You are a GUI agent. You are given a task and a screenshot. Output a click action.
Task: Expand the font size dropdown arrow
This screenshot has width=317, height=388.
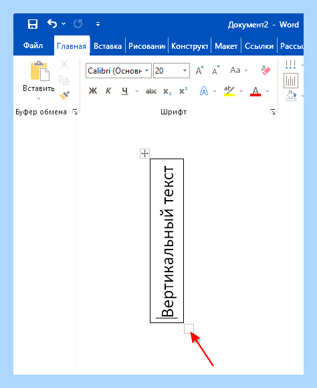click(x=185, y=71)
